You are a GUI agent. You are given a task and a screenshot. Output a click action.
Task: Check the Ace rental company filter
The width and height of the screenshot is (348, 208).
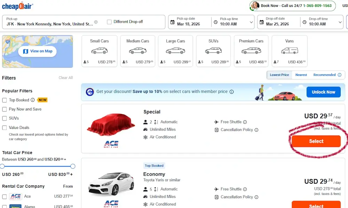tap(5, 197)
